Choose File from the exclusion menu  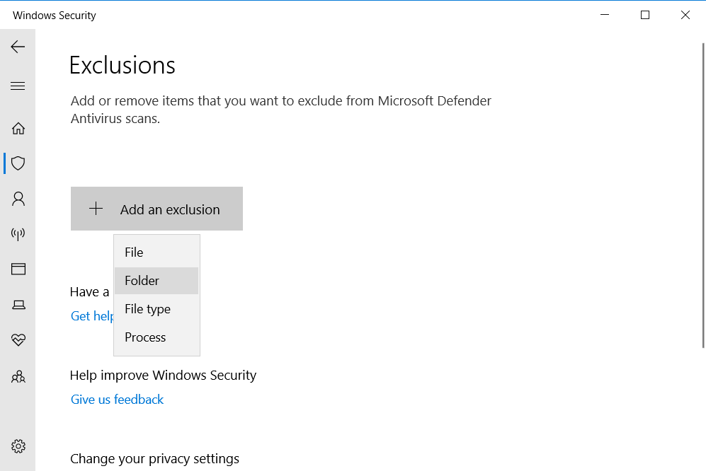coord(134,252)
